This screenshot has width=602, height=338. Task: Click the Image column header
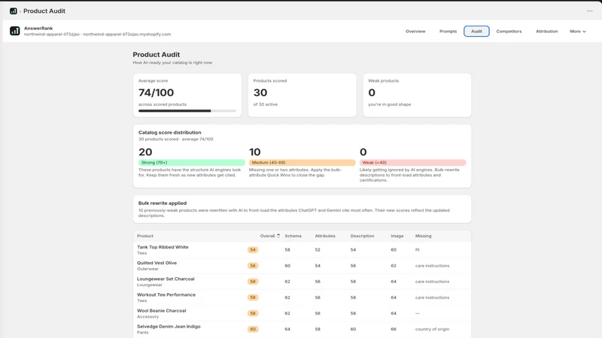(397, 236)
